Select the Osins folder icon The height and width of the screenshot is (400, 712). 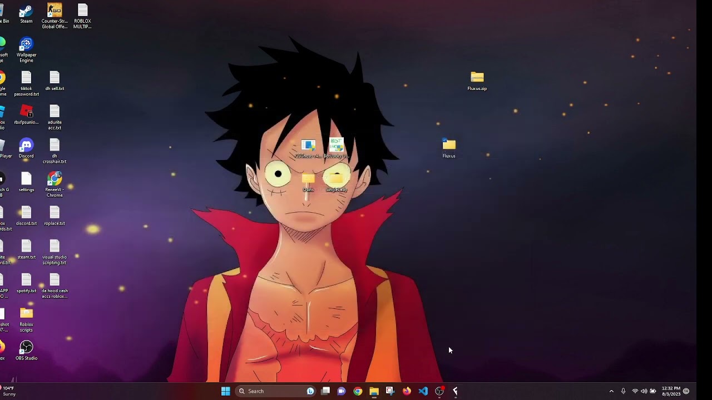click(x=308, y=182)
